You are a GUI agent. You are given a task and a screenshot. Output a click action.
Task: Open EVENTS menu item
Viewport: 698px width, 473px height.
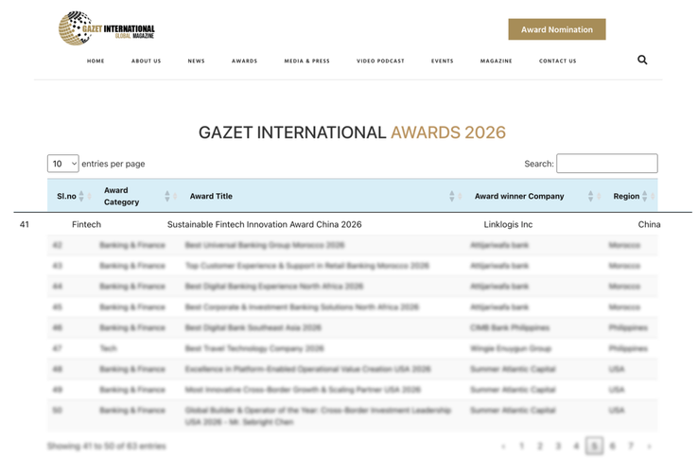pos(443,61)
